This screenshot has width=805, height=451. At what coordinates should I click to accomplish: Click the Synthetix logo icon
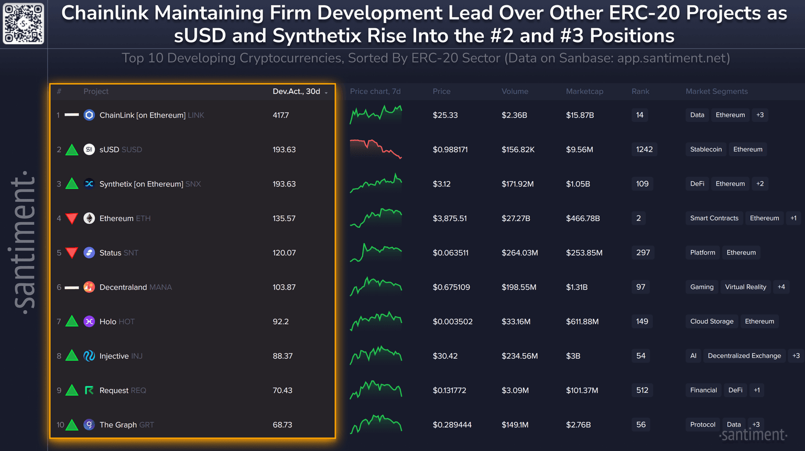89,184
